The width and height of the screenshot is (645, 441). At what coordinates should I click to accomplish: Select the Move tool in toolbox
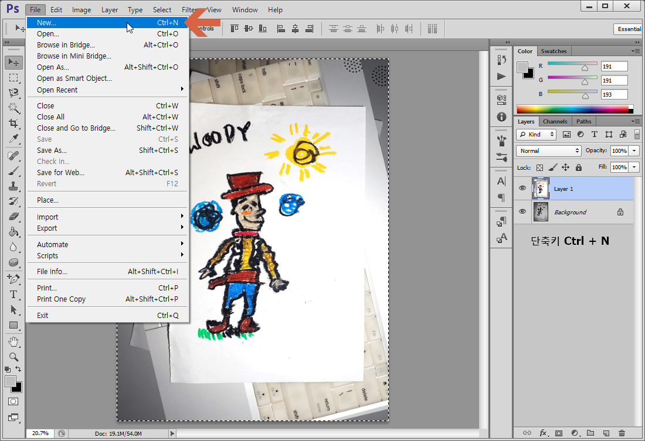coord(13,63)
